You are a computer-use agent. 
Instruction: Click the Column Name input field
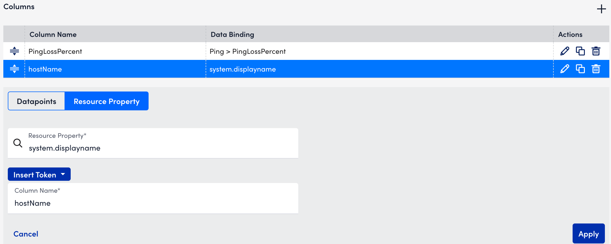click(x=153, y=203)
